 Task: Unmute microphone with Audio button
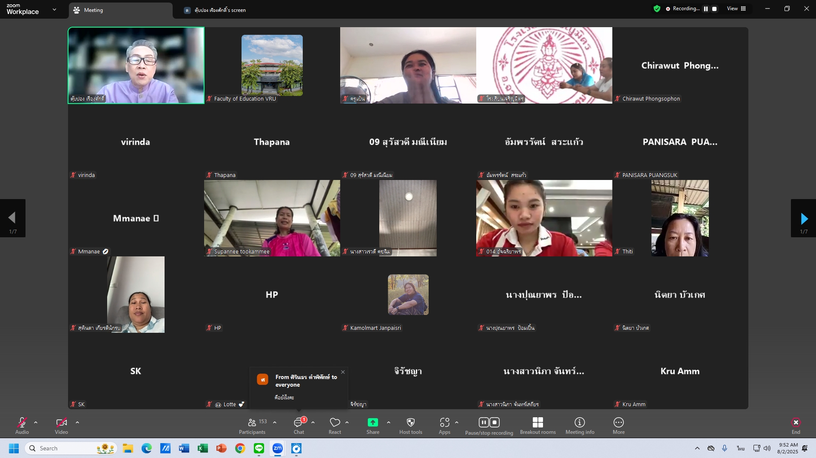click(x=22, y=426)
